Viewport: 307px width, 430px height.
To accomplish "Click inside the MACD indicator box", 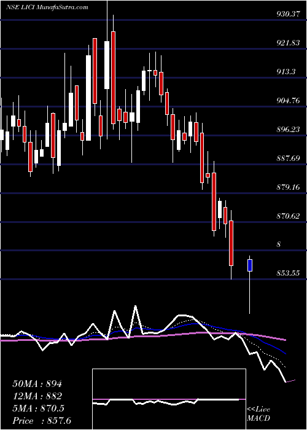I will (169, 399).
